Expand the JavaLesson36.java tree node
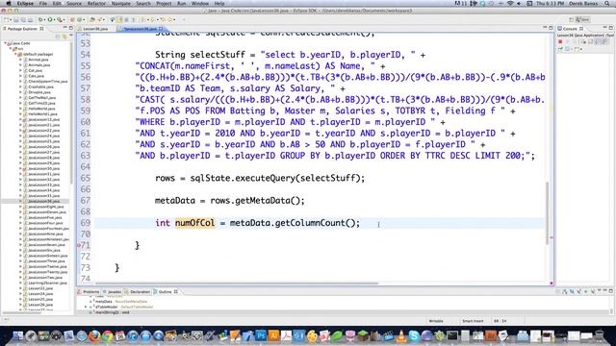 point(20,201)
